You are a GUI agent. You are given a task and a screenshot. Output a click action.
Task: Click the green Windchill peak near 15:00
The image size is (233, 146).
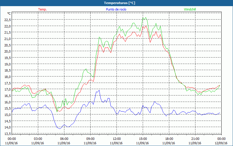(x=146, y=18)
